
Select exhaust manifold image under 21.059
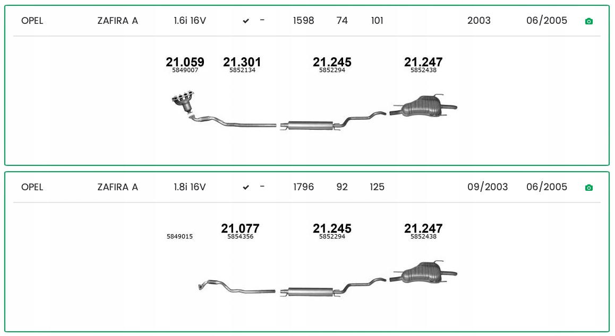[184, 101]
